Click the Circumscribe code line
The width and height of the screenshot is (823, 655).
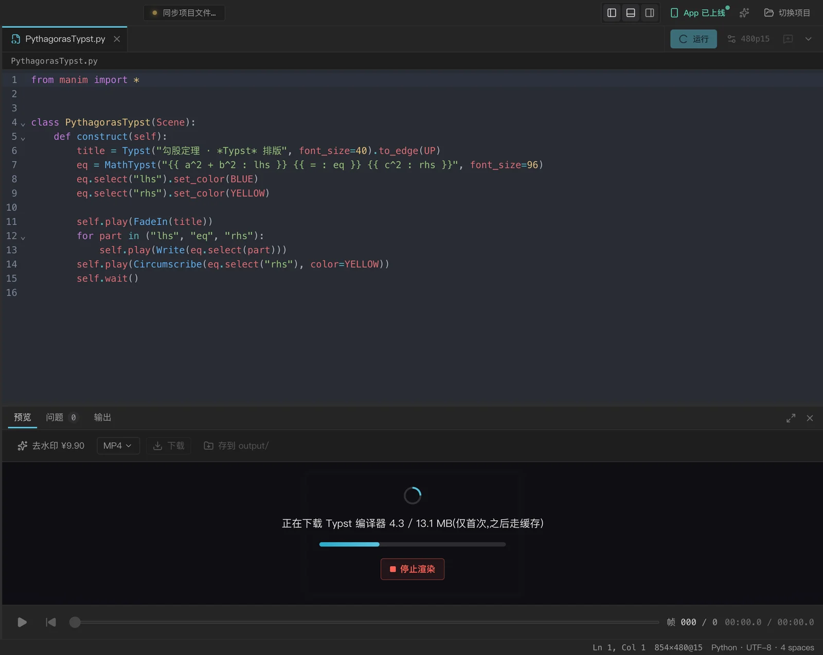pos(233,264)
